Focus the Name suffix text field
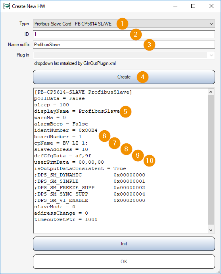The image size is (221, 274). [124, 45]
